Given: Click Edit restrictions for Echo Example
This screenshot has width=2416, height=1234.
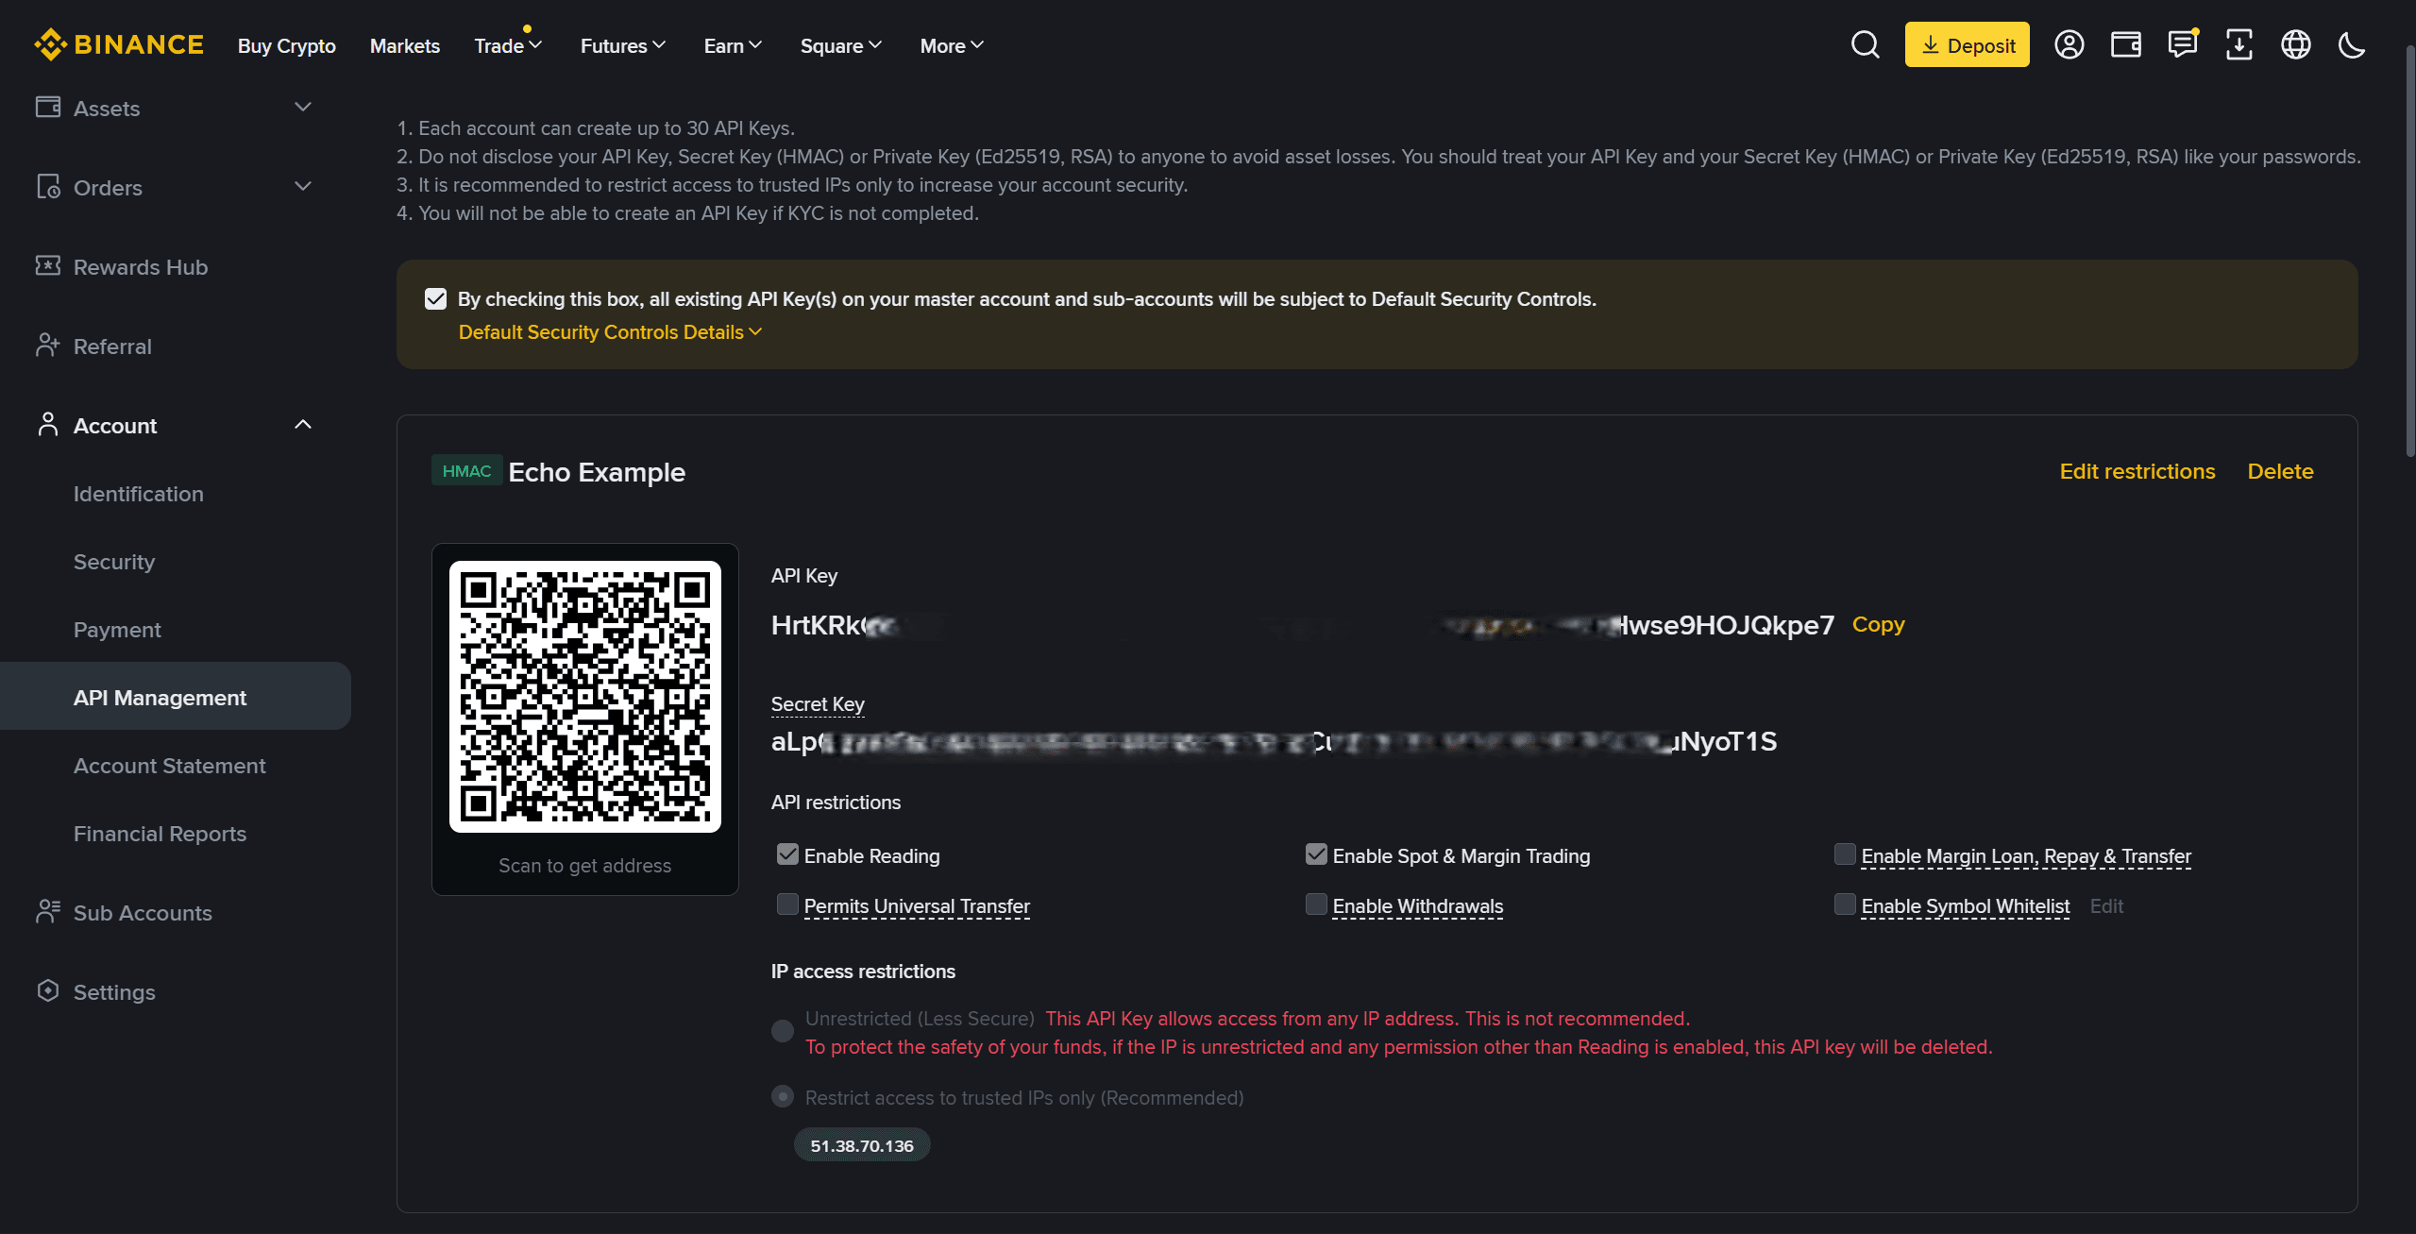Looking at the screenshot, I should (2137, 471).
